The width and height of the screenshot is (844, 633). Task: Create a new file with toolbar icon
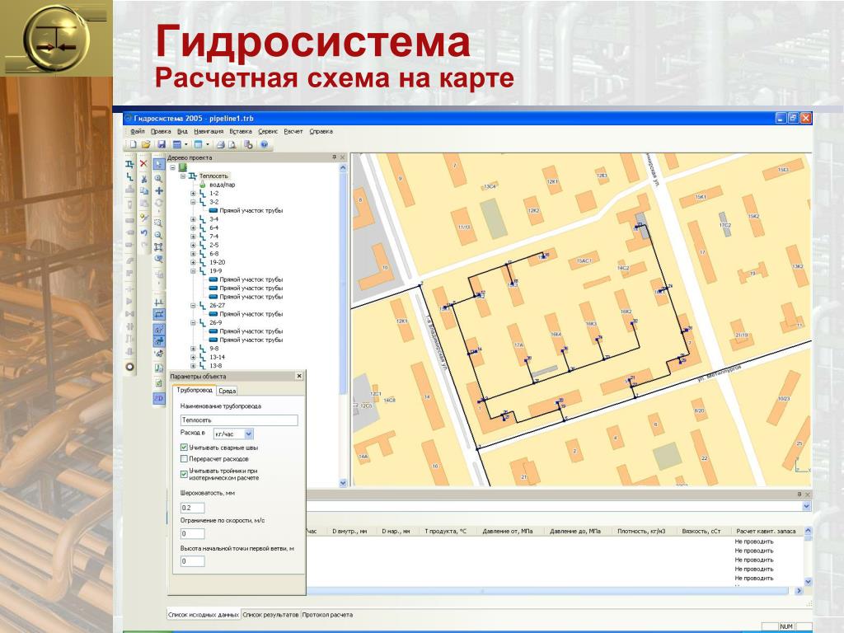(133, 144)
